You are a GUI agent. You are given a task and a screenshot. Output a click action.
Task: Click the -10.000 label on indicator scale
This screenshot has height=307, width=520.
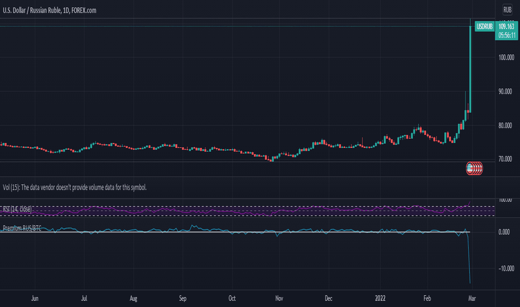coord(506,268)
